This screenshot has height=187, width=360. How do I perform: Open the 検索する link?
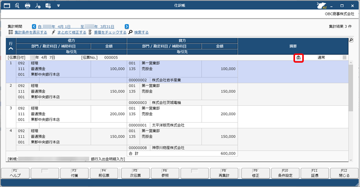click(x=141, y=32)
